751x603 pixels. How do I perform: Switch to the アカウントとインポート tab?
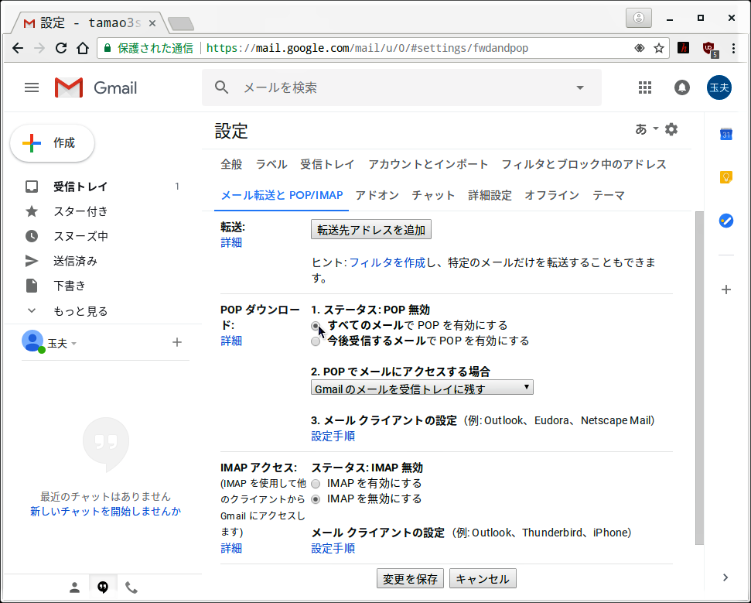click(x=428, y=164)
